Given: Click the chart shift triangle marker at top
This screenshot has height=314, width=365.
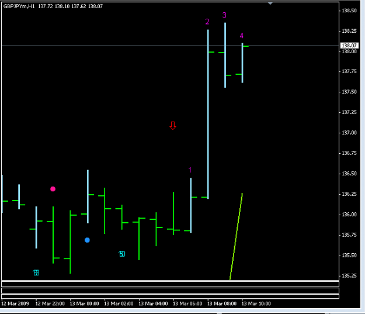Looking at the screenshot, I should point(270,4).
